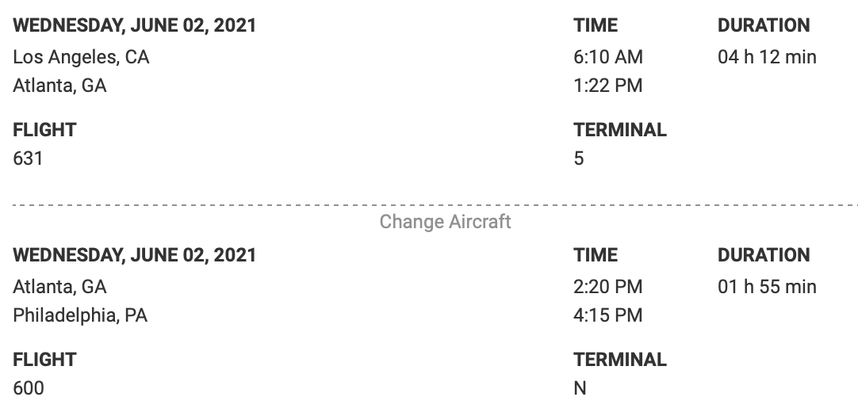858x412 pixels.
Task: Select terminal value N
Action: (x=580, y=388)
